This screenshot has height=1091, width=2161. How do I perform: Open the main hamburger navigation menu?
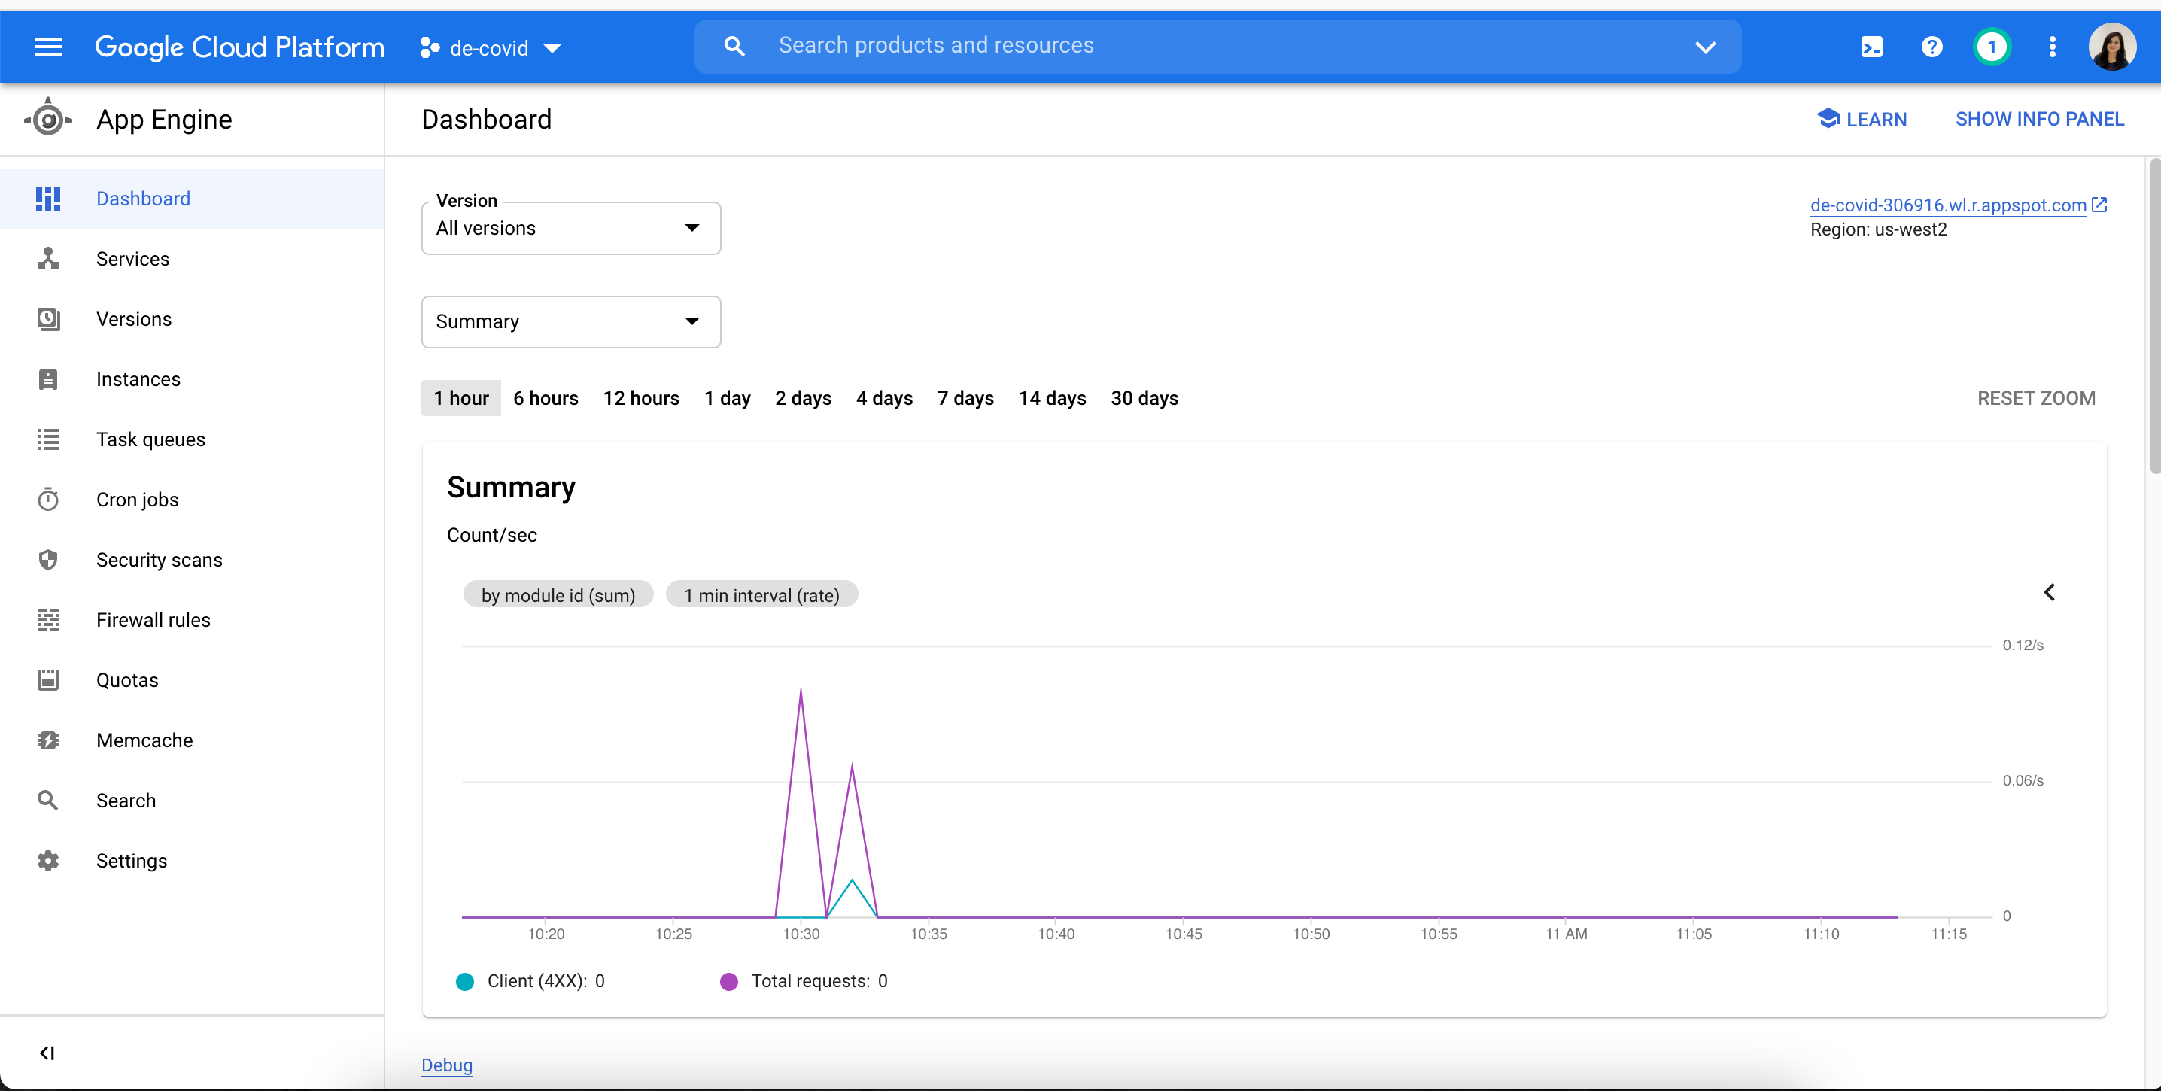coord(48,47)
